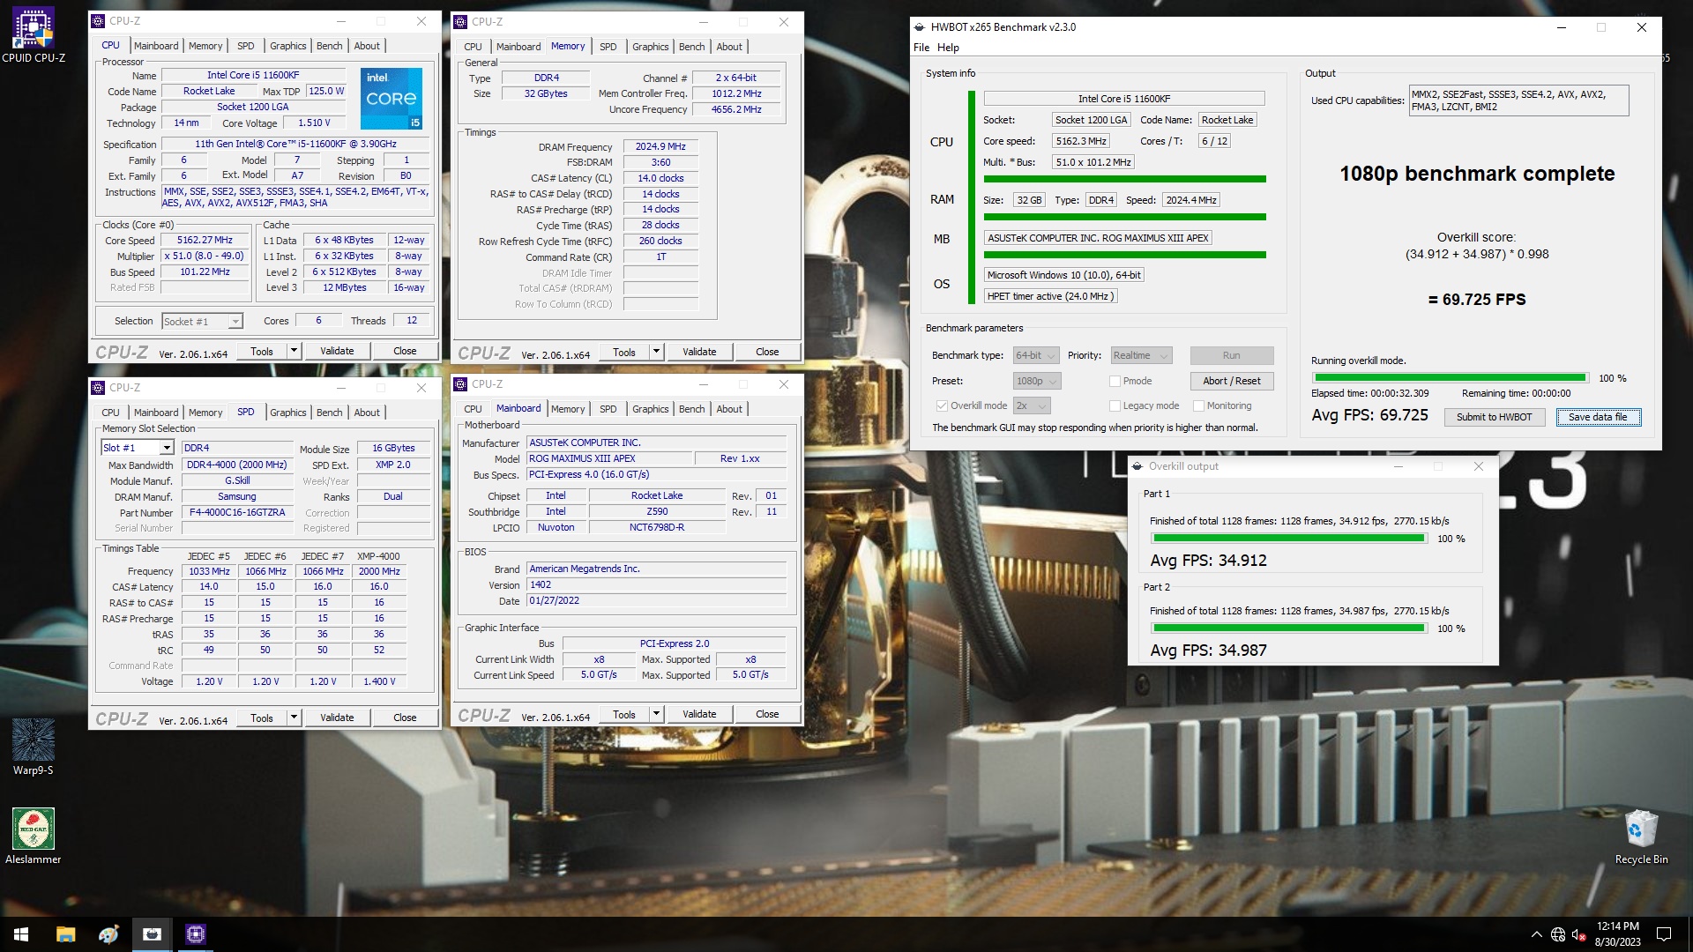
Task: Click the DRAM Frequency 2024.9 MHz field
Action: point(660,147)
